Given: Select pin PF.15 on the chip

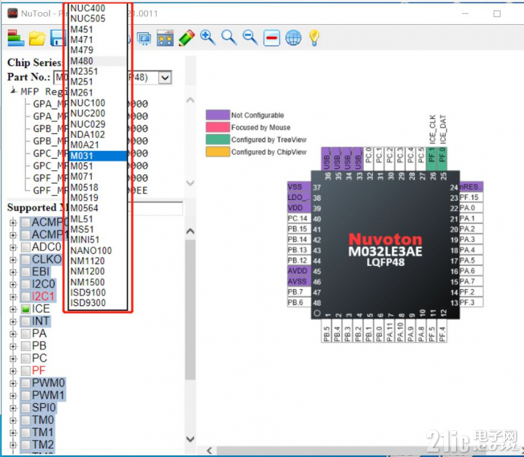Looking at the screenshot, I should point(471,197).
